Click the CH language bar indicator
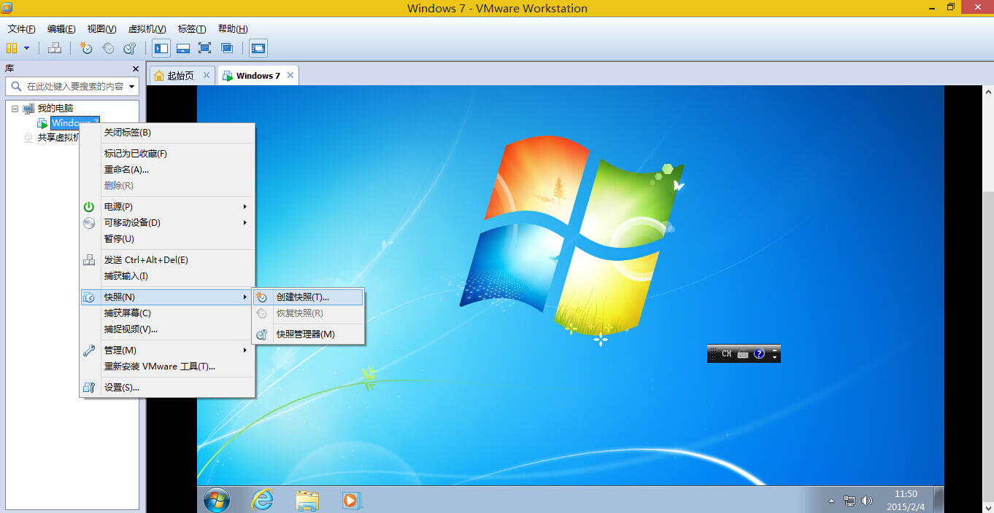 [726, 354]
